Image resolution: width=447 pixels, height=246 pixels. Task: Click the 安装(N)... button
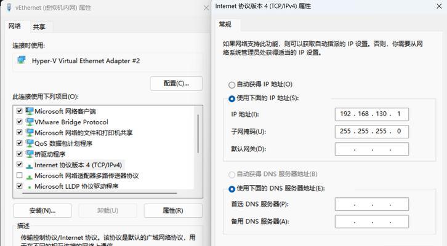(42, 211)
